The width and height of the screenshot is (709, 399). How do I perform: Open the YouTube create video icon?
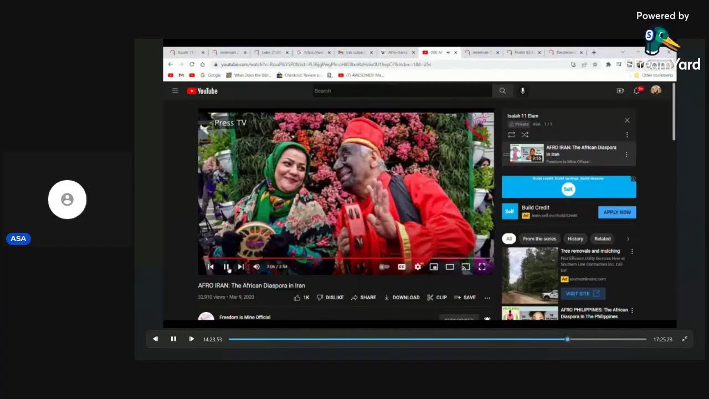click(x=620, y=91)
